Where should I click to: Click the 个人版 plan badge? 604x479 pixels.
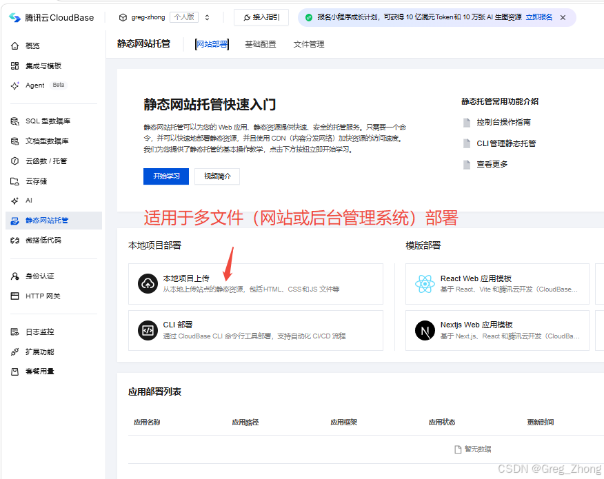point(184,17)
